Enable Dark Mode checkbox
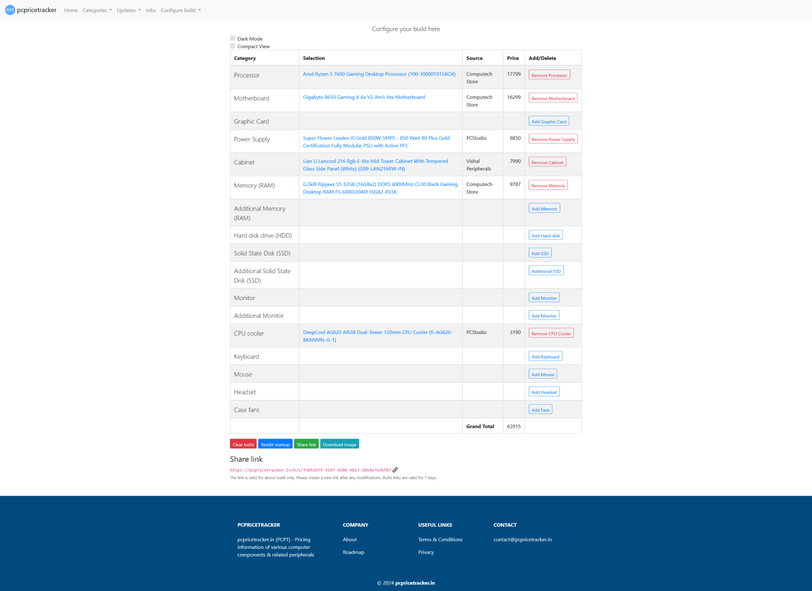This screenshot has height=591, width=812. 232,39
